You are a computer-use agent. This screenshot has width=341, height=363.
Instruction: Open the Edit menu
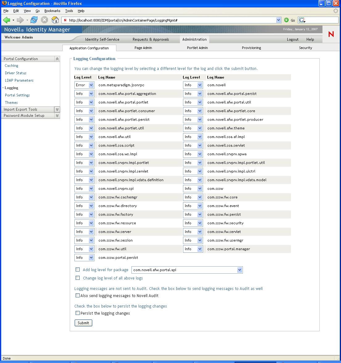pyautogui.click(x=16, y=11)
